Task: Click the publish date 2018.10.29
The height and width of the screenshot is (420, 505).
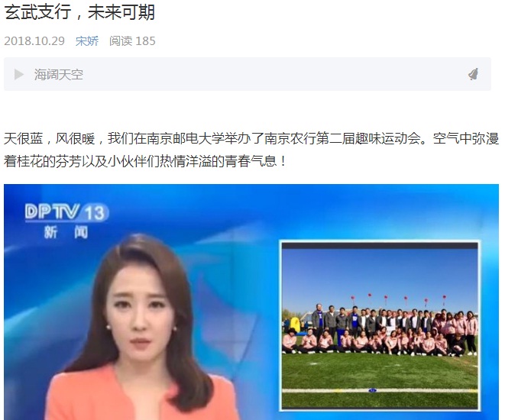Action: 34,41
